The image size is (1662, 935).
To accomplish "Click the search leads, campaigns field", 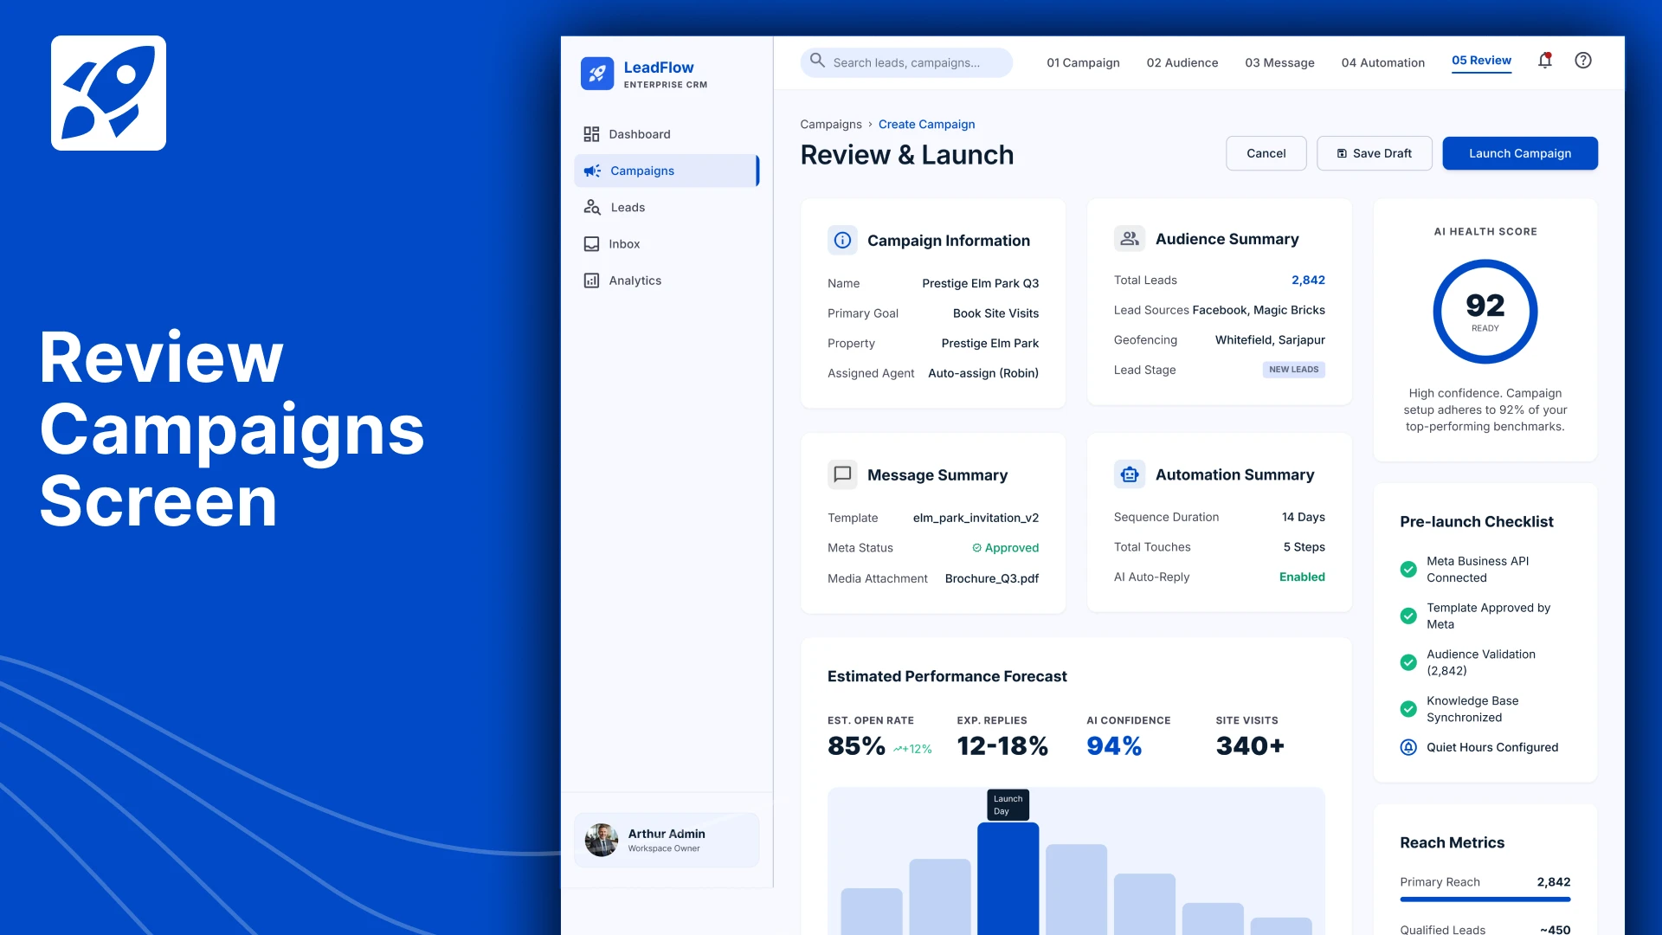I will click(906, 62).
